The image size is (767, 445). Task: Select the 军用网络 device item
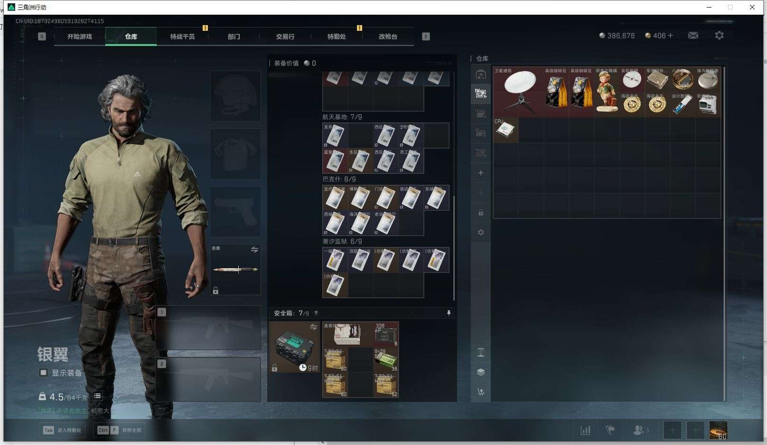[x=657, y=79]
